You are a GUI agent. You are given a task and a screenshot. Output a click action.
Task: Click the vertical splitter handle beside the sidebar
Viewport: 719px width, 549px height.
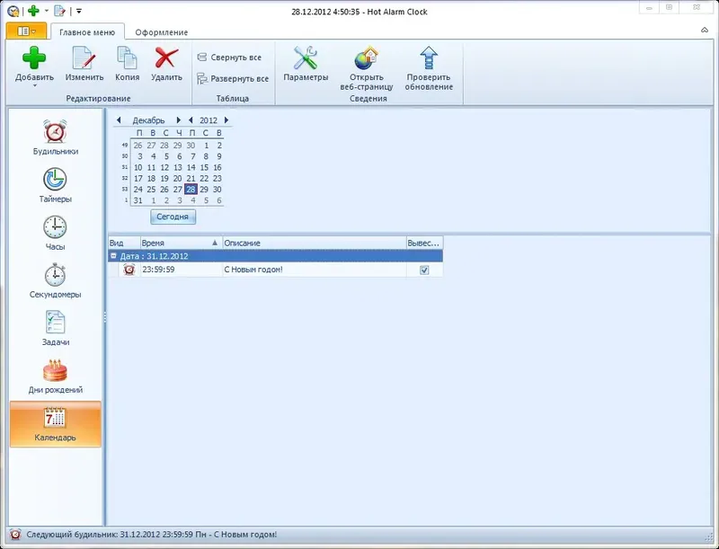coord(104,317)
